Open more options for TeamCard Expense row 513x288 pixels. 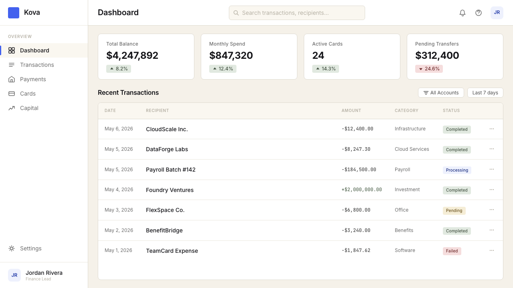(x=492, y=250)
